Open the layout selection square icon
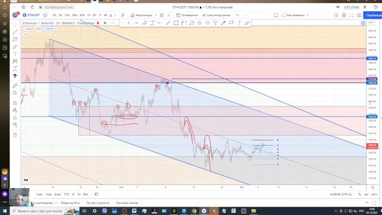This screenshot has height=215, width=382. click(276, 15)
